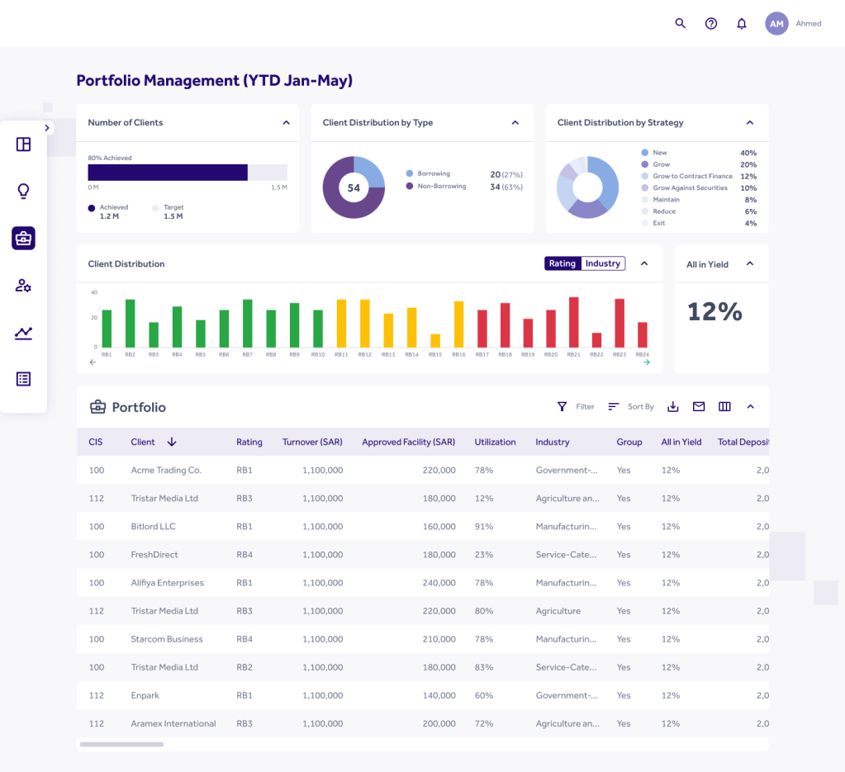The height and width of the screenshot is (772, 845).
Task: Switch chart to Rating view
Action: tap(562, 263)
